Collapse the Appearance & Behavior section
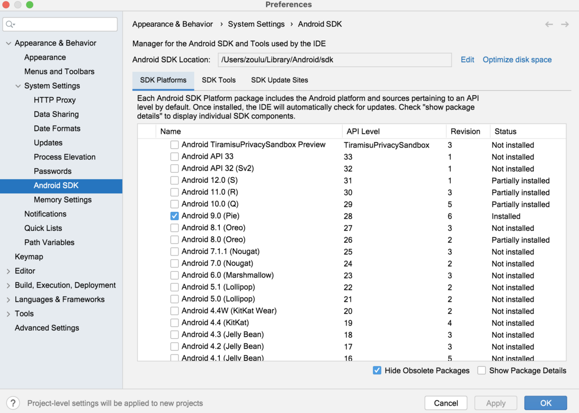This screenshot has width=579, height=413. tap(8, 43)
